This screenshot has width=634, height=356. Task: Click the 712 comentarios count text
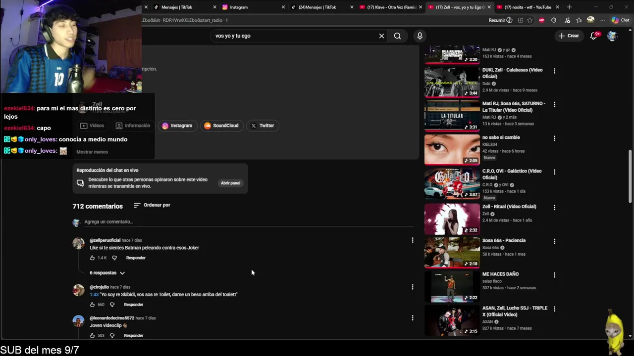tap(98, 206)
